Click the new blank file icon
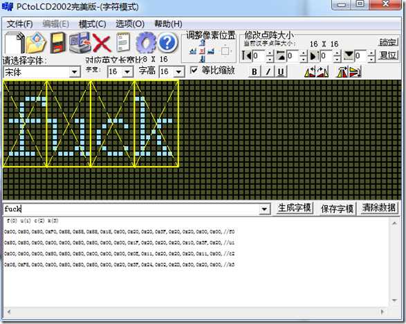Viewport: 406px width, 324px height. [x=15, y=43]
